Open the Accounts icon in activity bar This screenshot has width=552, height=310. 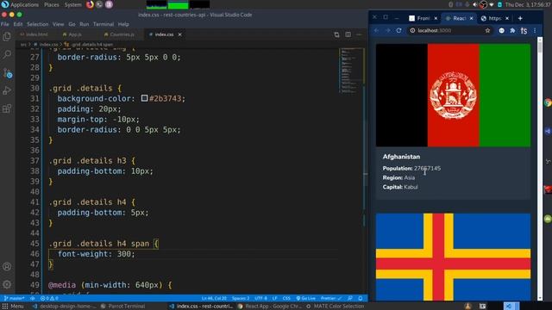(x=7, y=266)
